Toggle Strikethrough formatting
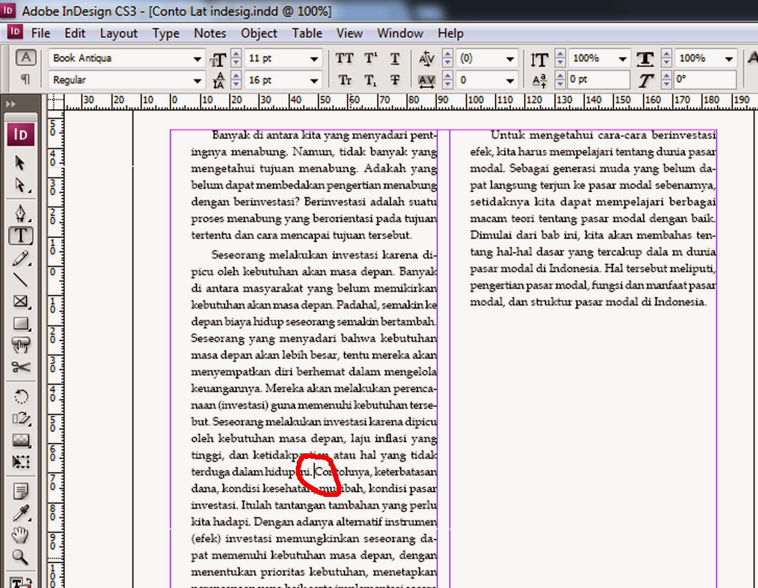The image size is (758, 588). pos(395,80)
